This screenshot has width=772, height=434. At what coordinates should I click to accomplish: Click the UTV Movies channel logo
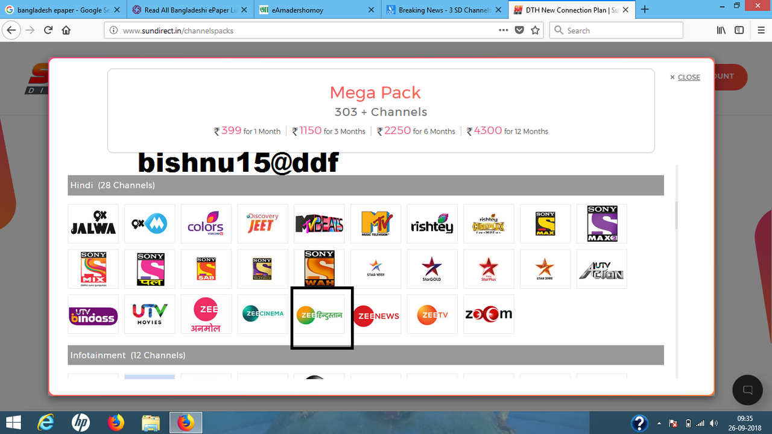(x=150, y=314)
